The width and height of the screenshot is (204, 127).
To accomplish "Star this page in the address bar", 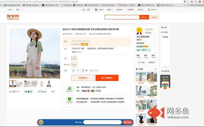I will 187,2.
